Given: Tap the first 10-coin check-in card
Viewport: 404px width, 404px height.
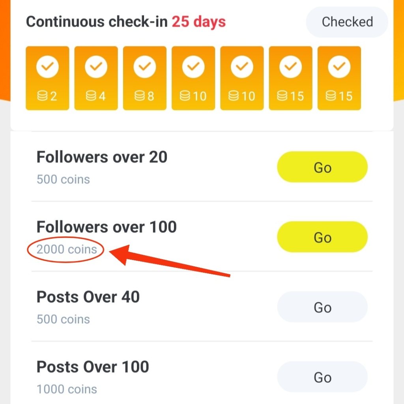Looking at the screenshot, I should pos(193,78).
